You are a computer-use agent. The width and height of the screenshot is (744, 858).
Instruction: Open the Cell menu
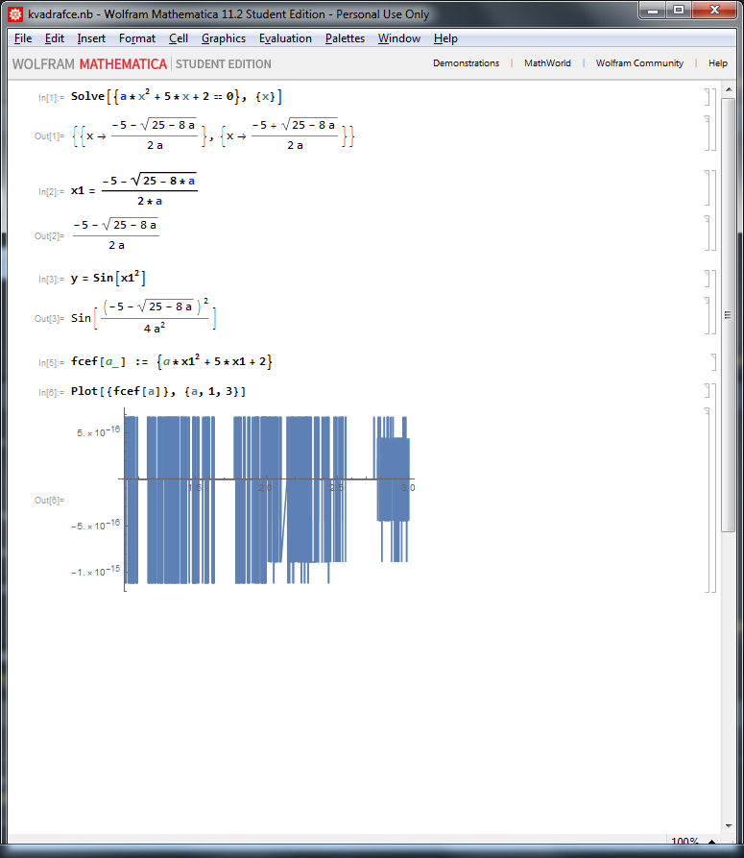point(179,38)
